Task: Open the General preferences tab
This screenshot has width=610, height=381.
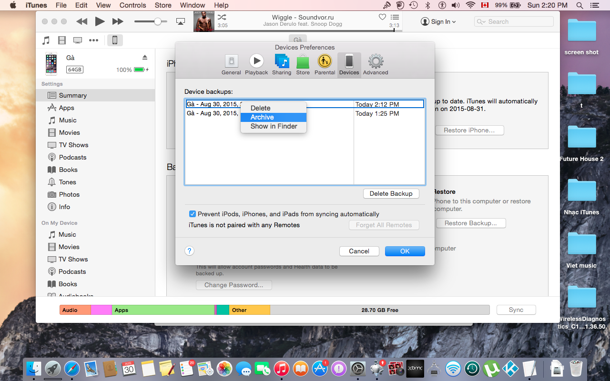Action: click(x=231, y=65)
